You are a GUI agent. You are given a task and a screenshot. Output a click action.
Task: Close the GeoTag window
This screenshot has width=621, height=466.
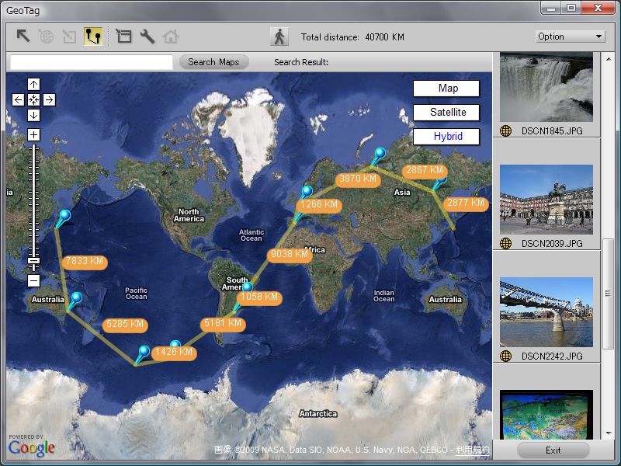[598, 8]
